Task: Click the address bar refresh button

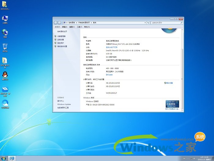Action: 148,23
